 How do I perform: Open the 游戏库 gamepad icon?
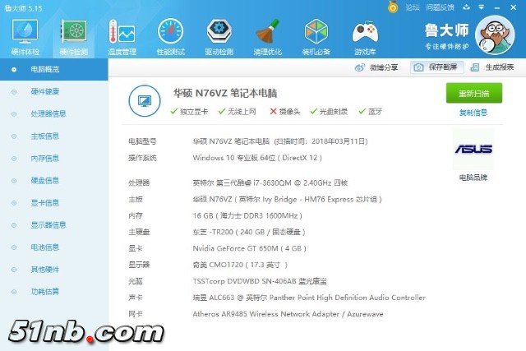point(364,35)
